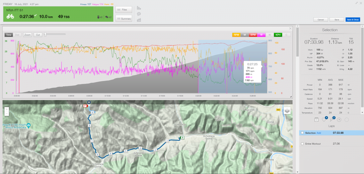
Task: Check the Entire Workout checkbox
Action: [x=302, y=144]
